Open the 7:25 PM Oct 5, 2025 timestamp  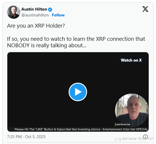26,137
